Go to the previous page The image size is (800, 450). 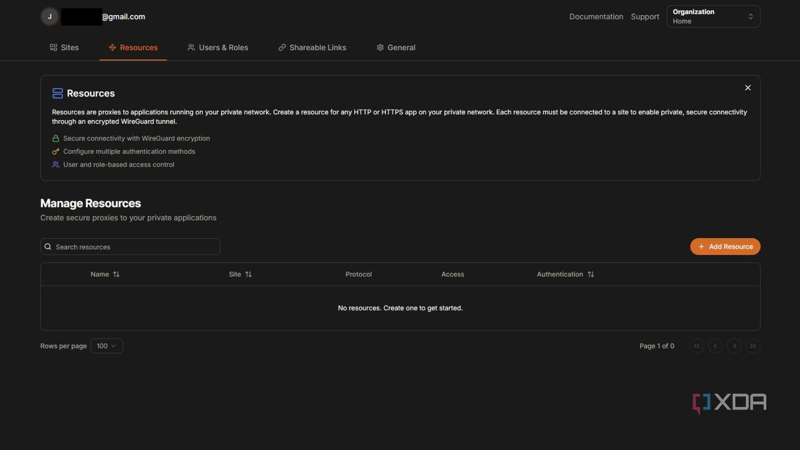pos(715,346)
